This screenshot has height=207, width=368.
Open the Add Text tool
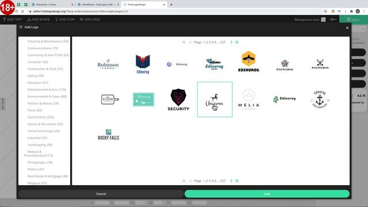[x=13, y=20]
